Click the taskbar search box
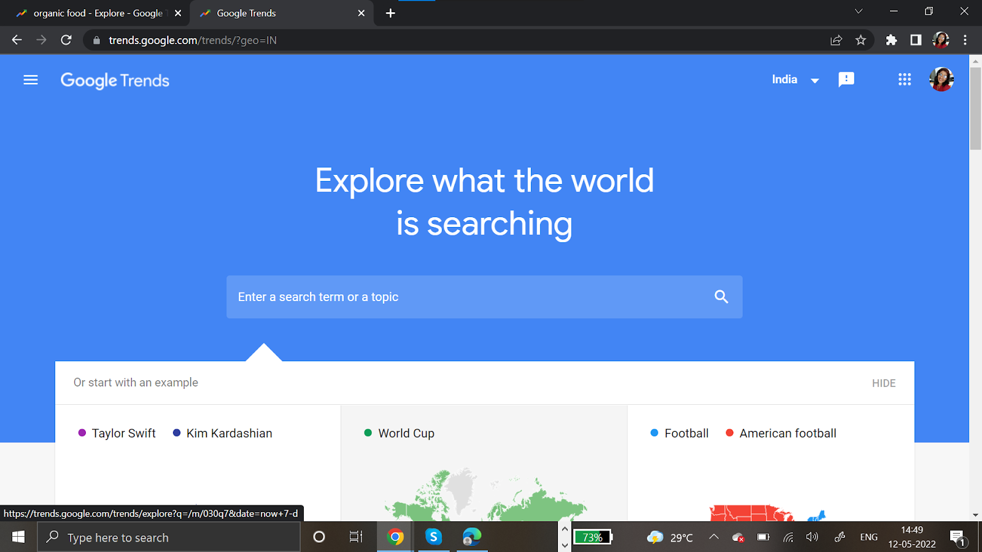The width and height of the screenshot is (982, 552). tap(169, 537)
